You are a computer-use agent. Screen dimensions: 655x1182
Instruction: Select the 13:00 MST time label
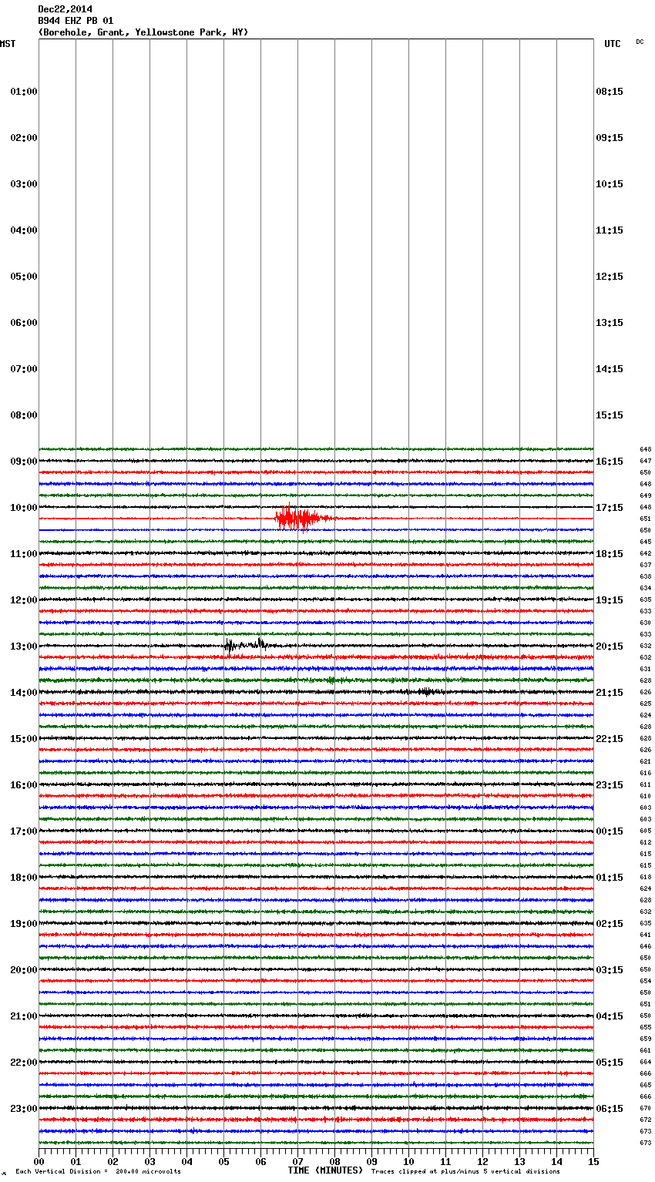coord(24,646)
